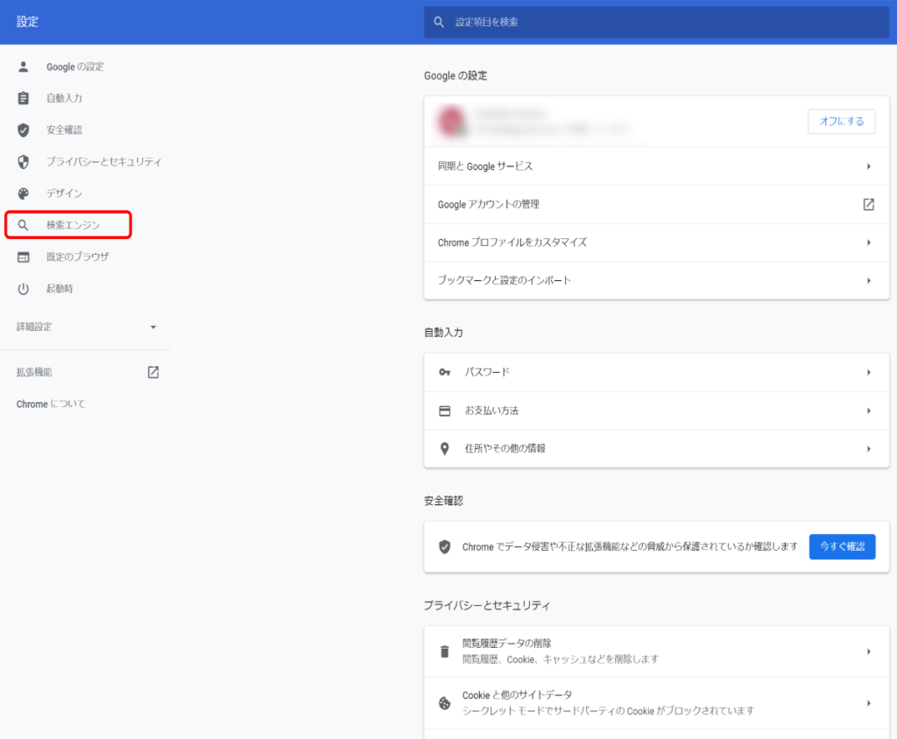Open 住所やその他の情報 via its arrow

868,449
